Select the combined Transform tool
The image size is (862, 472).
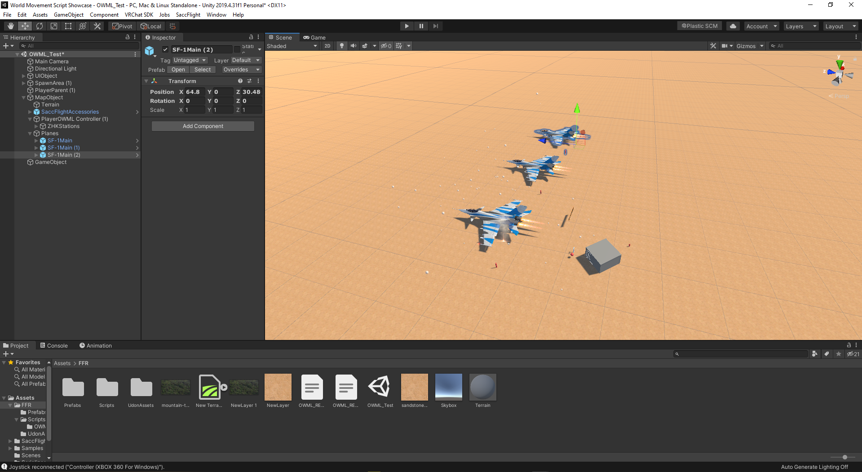(x=83, y=26)
